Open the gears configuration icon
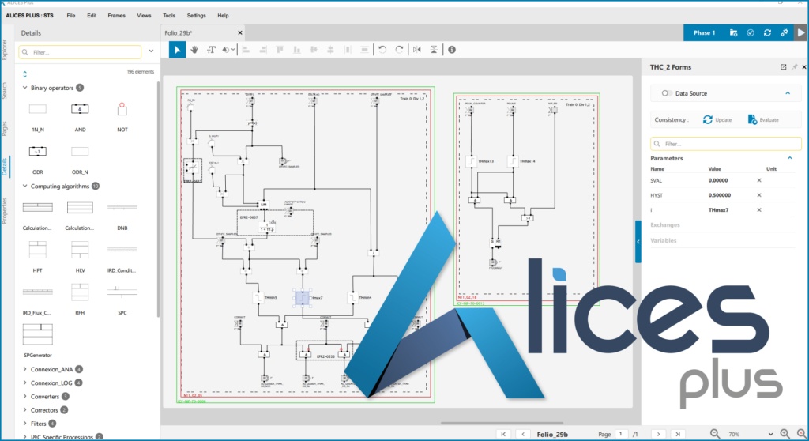Screen dimensions: 809x441 (x=785, y=32)
